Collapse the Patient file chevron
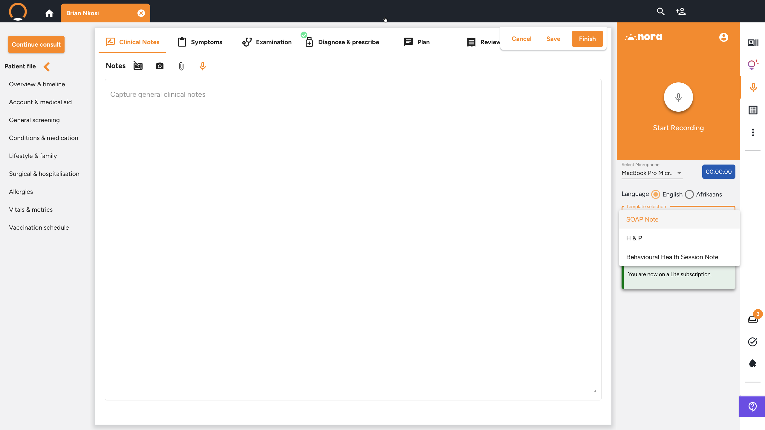The image size is (765, 430). point(47,67)
